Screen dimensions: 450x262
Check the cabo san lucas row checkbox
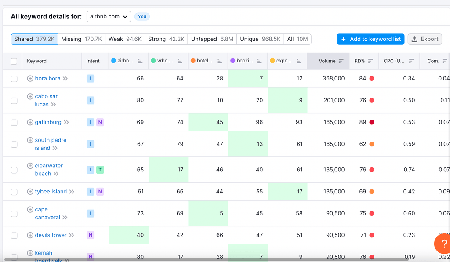[x=14, y=101]
